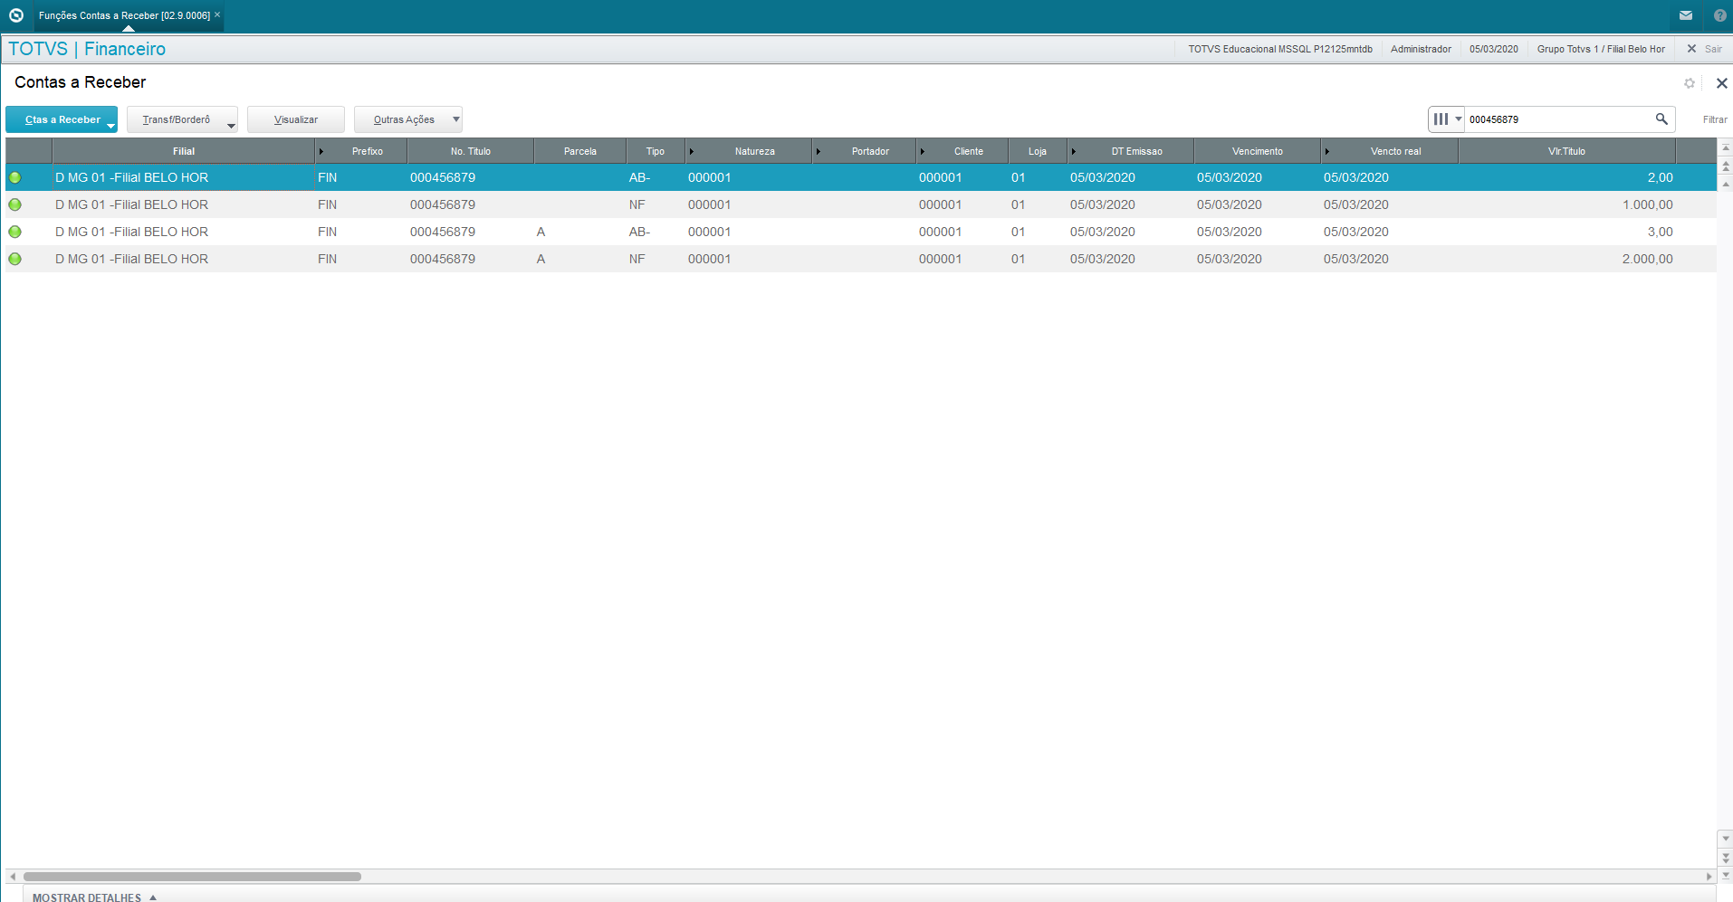
Task: Click Tipo NF in the 1.000,00 row
Action: point(637,204)
